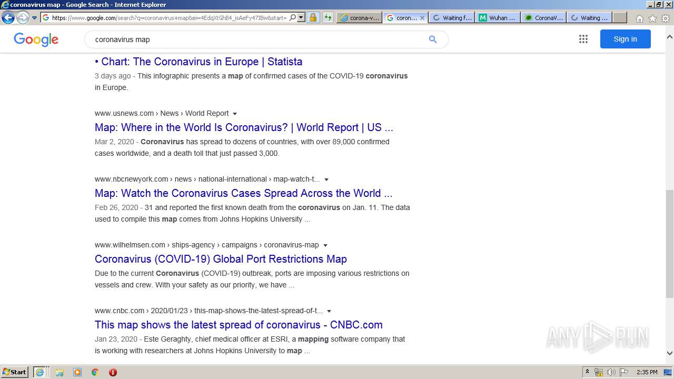Switch to the first 'Waiting f...' tab

pyautogui.click(x=452, y=17)
